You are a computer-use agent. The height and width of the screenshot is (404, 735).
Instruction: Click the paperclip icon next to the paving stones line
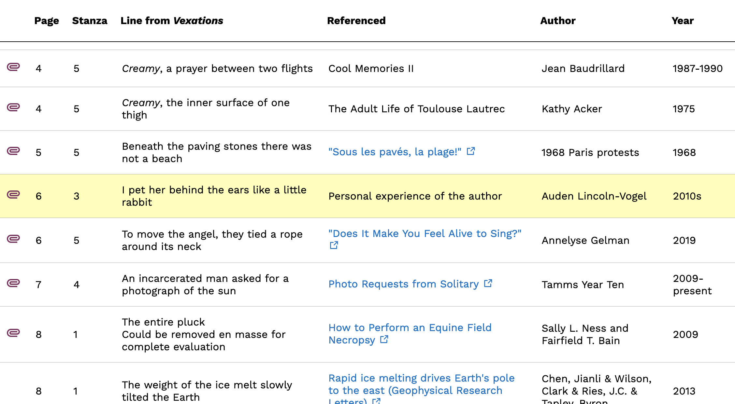tap(13, 151)
